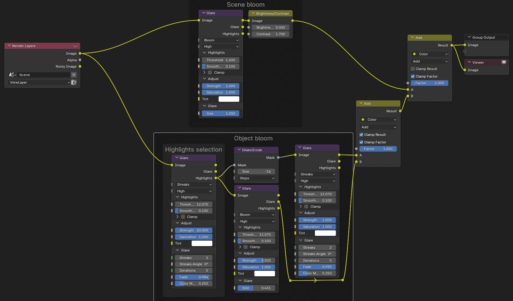The width and height of the screenshot is (513, 301).
Task: Click the render icon beside ViewLayer
Action: tap(74, 82)
